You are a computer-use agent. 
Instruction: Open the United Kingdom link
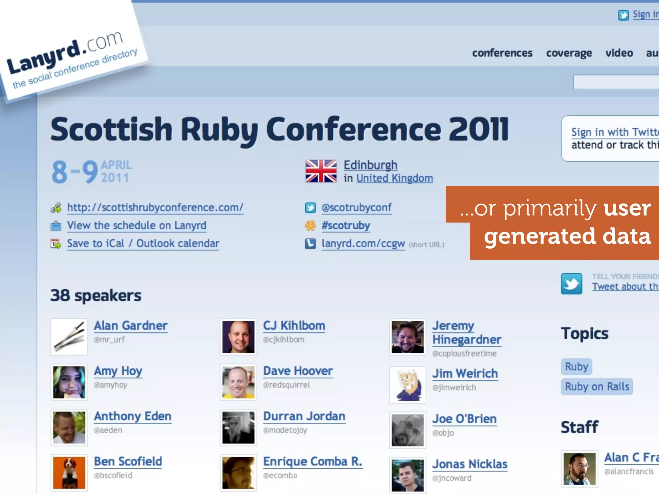tap(394, 178)
